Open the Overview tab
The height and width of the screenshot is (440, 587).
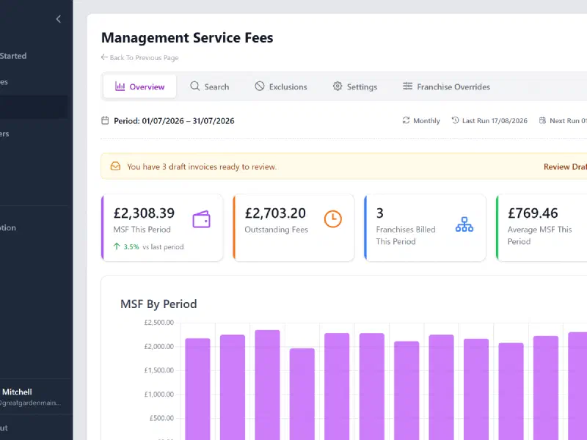point(139,87)
